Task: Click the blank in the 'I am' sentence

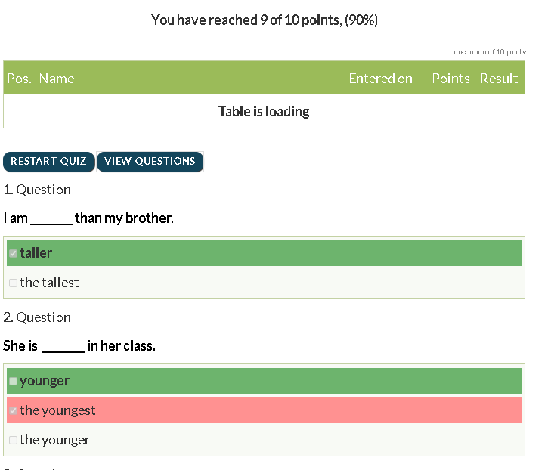Action: [51, 219]
